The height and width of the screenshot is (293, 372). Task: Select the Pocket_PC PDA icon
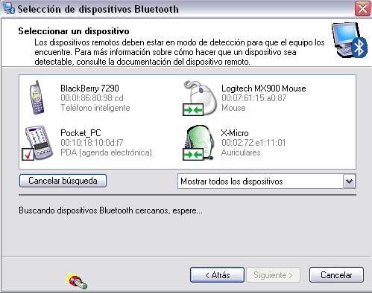(37, 143)
